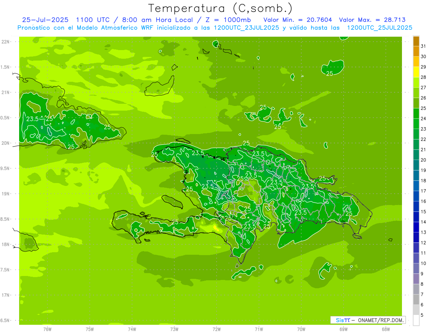
Task: Click the legend value "31"
Action: [423, 46]
